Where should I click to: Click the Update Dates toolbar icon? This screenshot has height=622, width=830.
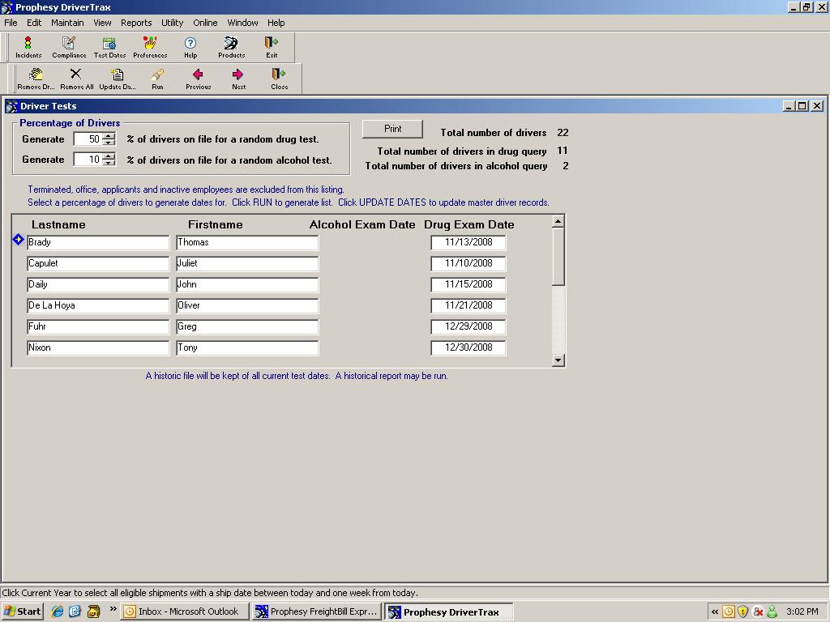(x=117, y=79)
